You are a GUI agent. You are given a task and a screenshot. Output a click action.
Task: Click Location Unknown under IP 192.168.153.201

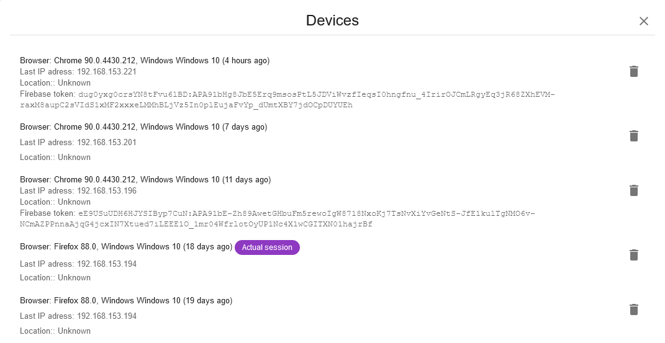[x=55, y=158]
